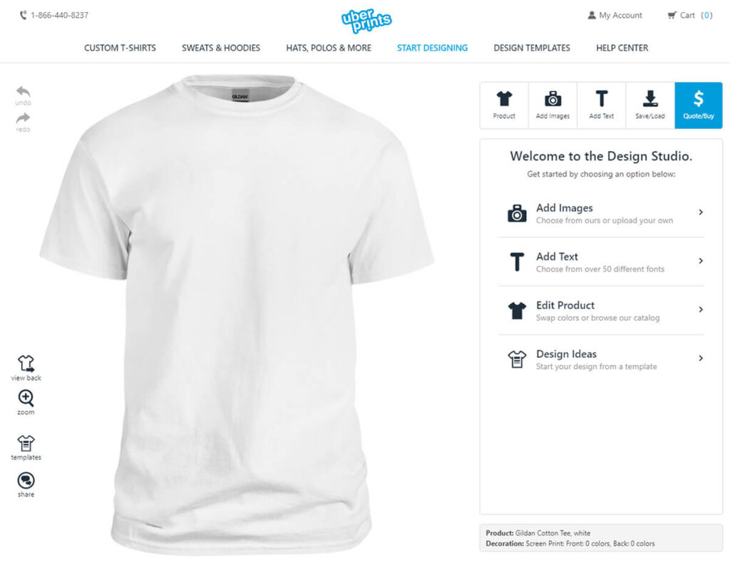Click the undo arrow icon
730x561 pixels.
click(23, 92)
